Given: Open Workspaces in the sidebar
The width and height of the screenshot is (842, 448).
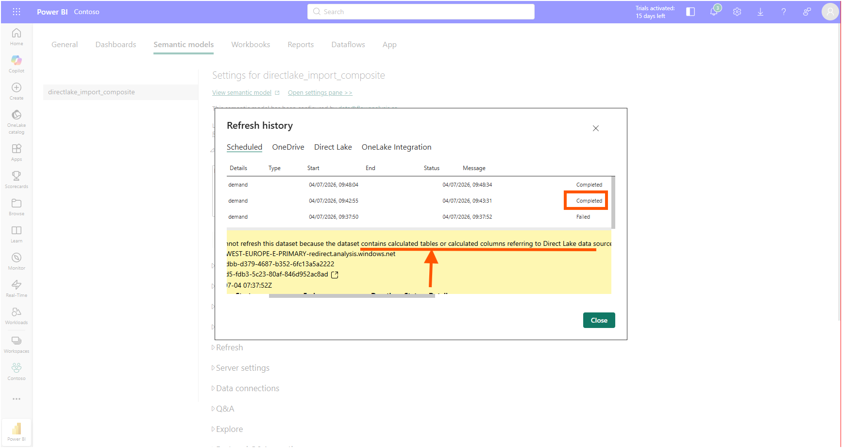Looking at the screenshot, I should point(17,345).
